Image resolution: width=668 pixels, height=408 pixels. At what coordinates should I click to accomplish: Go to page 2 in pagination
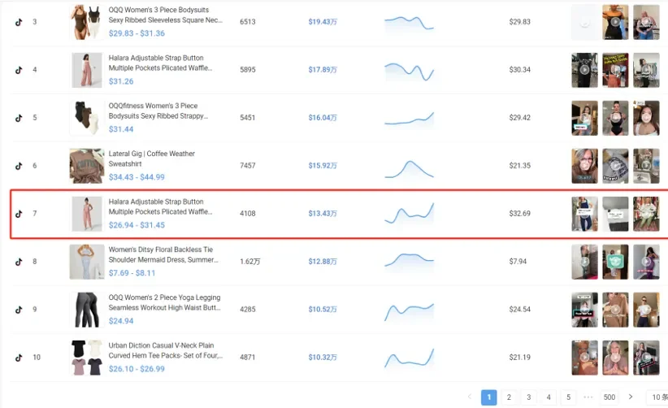coord(509,397)
